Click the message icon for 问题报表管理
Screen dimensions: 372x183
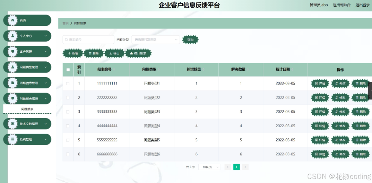click(12, 98)
